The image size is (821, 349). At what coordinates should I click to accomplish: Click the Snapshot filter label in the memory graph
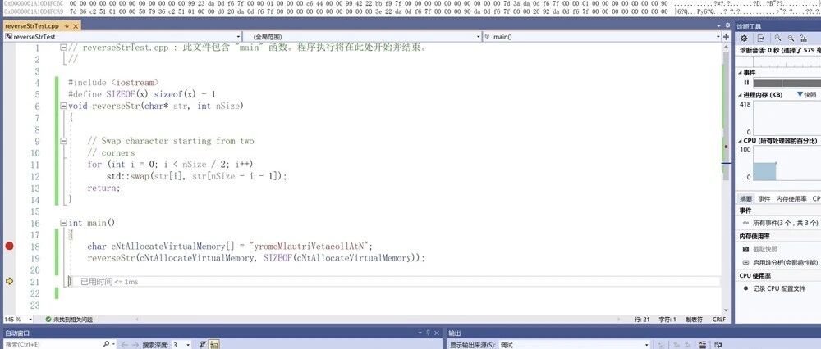(806, 95)
